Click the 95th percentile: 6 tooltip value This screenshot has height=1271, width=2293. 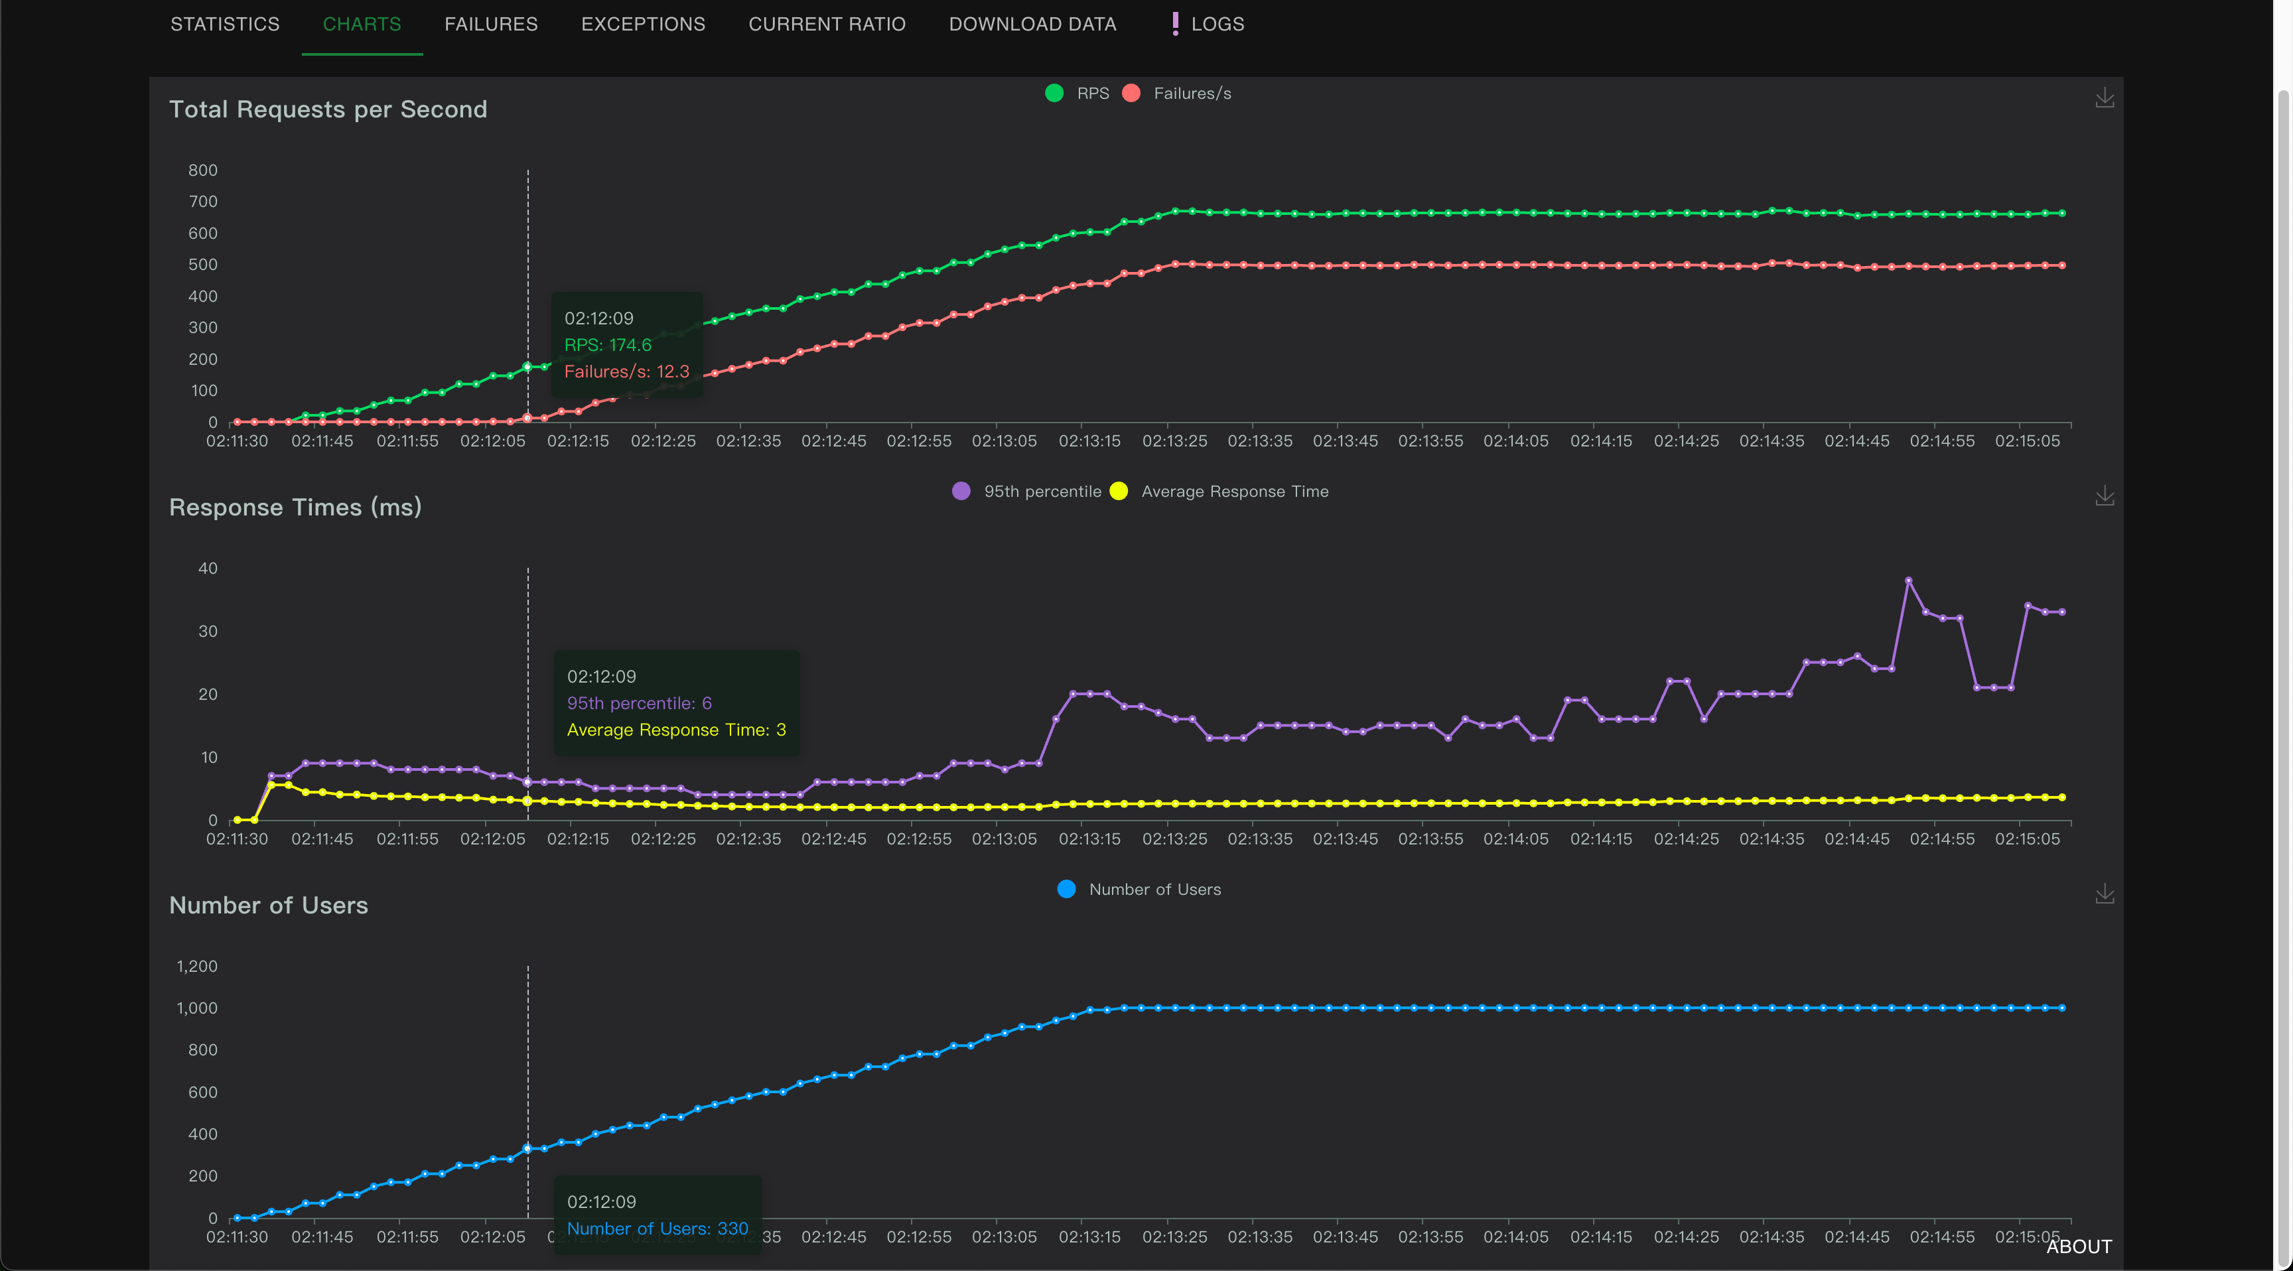click(639, 703)
